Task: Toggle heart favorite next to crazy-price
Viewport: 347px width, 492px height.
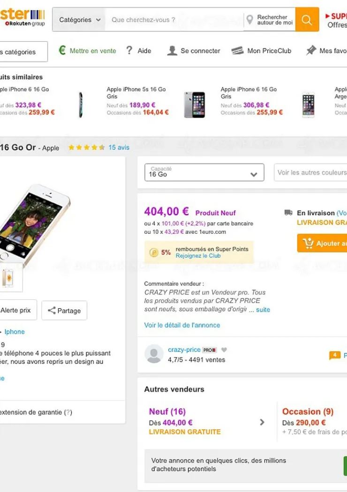Action: 224,350
